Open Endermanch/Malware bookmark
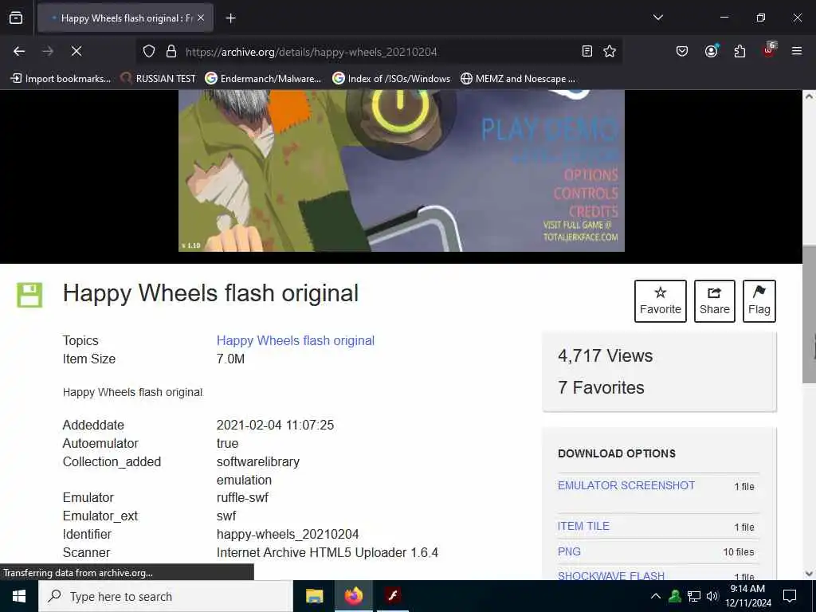This screenshot has width=816, height=612. pos(263,79)
